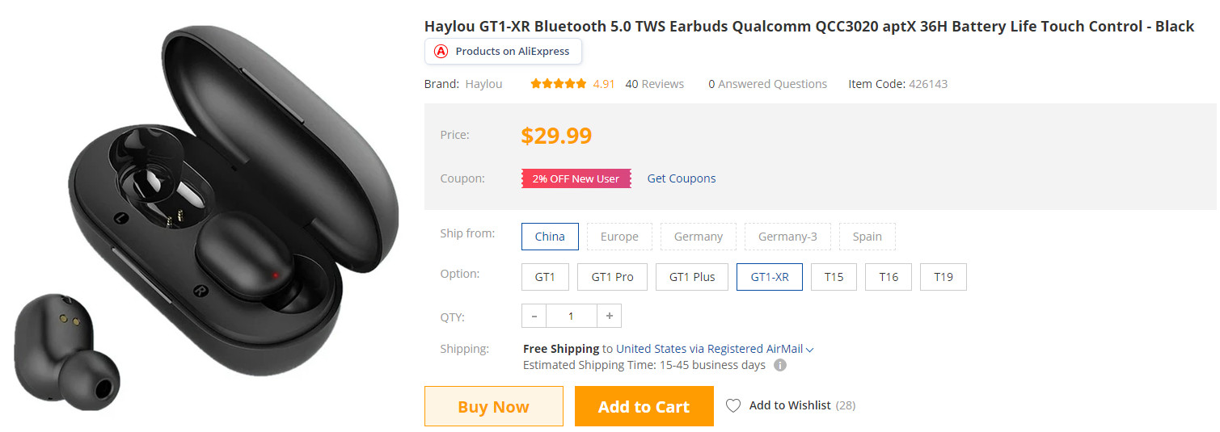Open the Haylou brand link
Screen dimensions: 1220x432
pyautogui.click(x=483, y=84)
